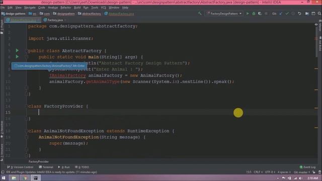
Task: Revert changes with the undo arrow icon
Action: tap(299, 14)
